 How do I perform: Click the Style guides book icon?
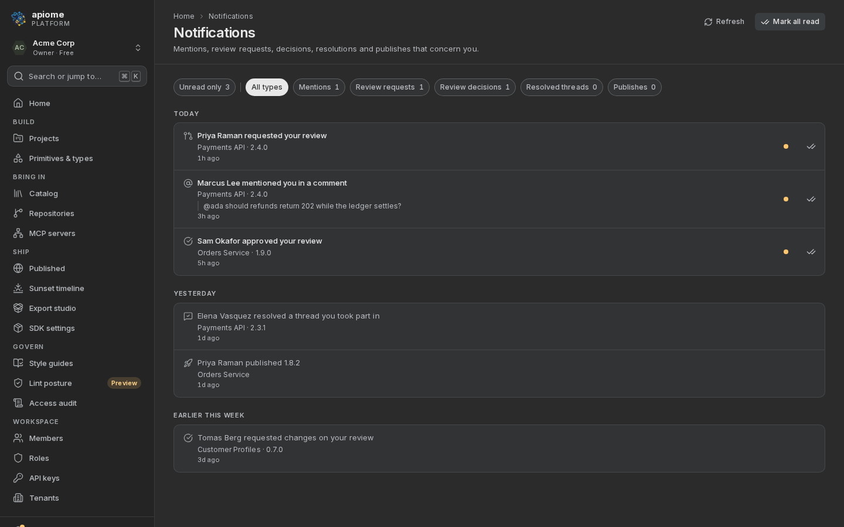(18, 363)
